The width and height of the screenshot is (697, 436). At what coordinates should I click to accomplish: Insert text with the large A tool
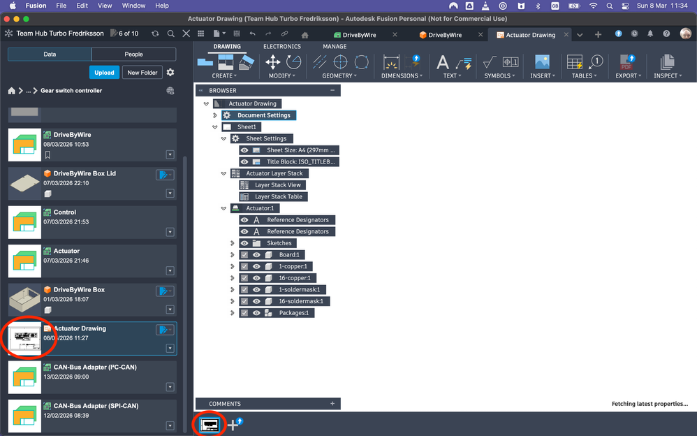click(x=442, y=62)
